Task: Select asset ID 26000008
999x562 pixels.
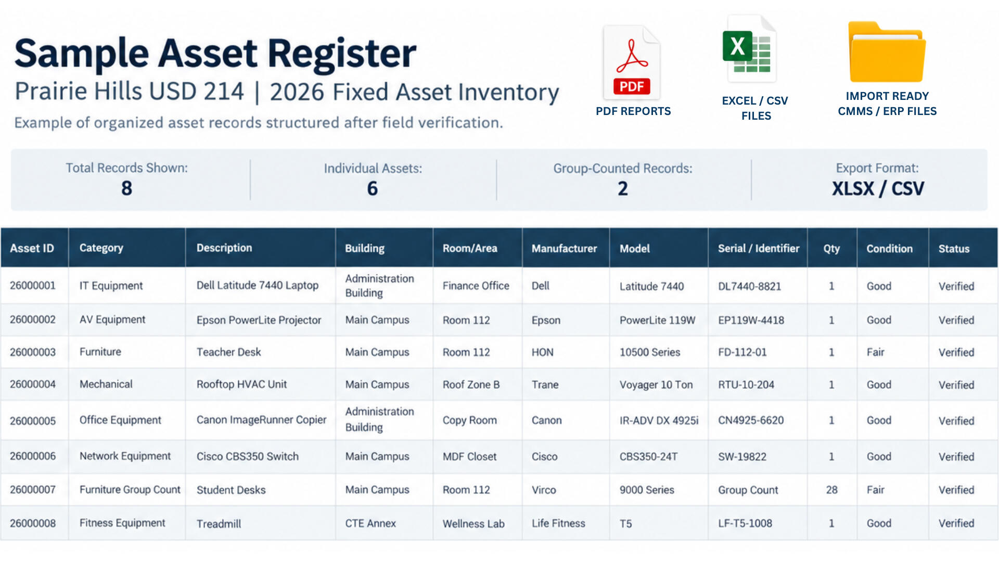Action: click(x=33, y=523)
